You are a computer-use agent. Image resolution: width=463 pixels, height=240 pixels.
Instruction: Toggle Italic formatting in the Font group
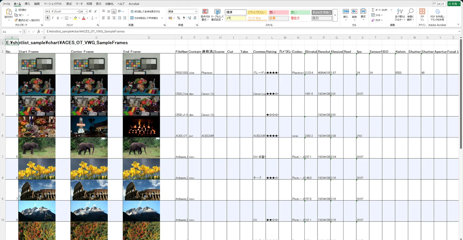(53, 18)
